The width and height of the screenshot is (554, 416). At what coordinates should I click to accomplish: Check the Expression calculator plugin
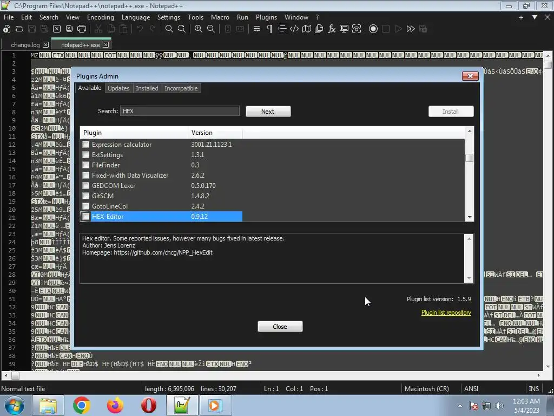(x=86, y=144)
